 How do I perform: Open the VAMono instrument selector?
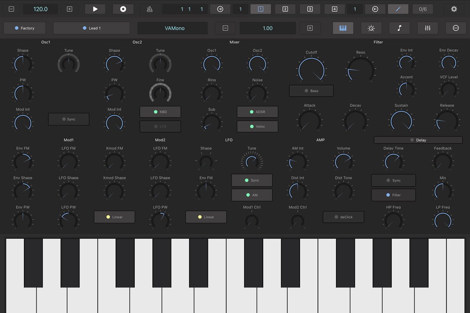click(x=172, y=28)
